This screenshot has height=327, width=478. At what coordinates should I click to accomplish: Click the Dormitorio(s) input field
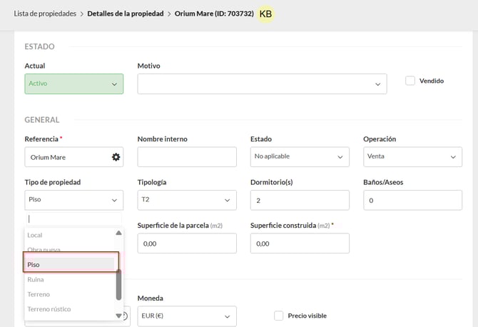point(300,200)
